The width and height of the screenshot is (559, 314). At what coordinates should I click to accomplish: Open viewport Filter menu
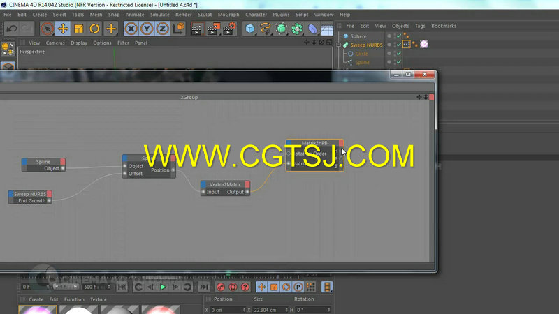[x=123, y=43]
